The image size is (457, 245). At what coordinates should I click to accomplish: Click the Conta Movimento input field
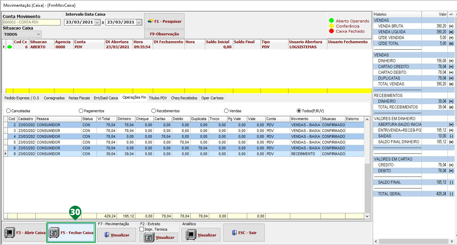32,22
